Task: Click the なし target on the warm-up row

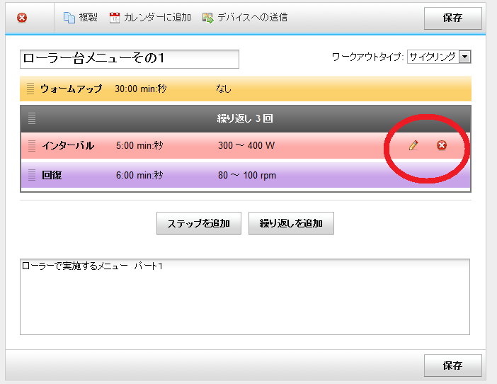Action: click(224, 89)
